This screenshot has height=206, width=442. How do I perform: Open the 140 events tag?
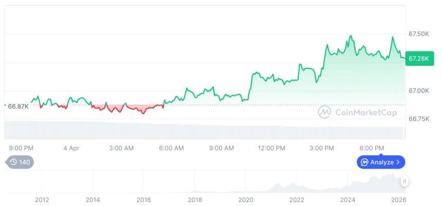point(21,162)
